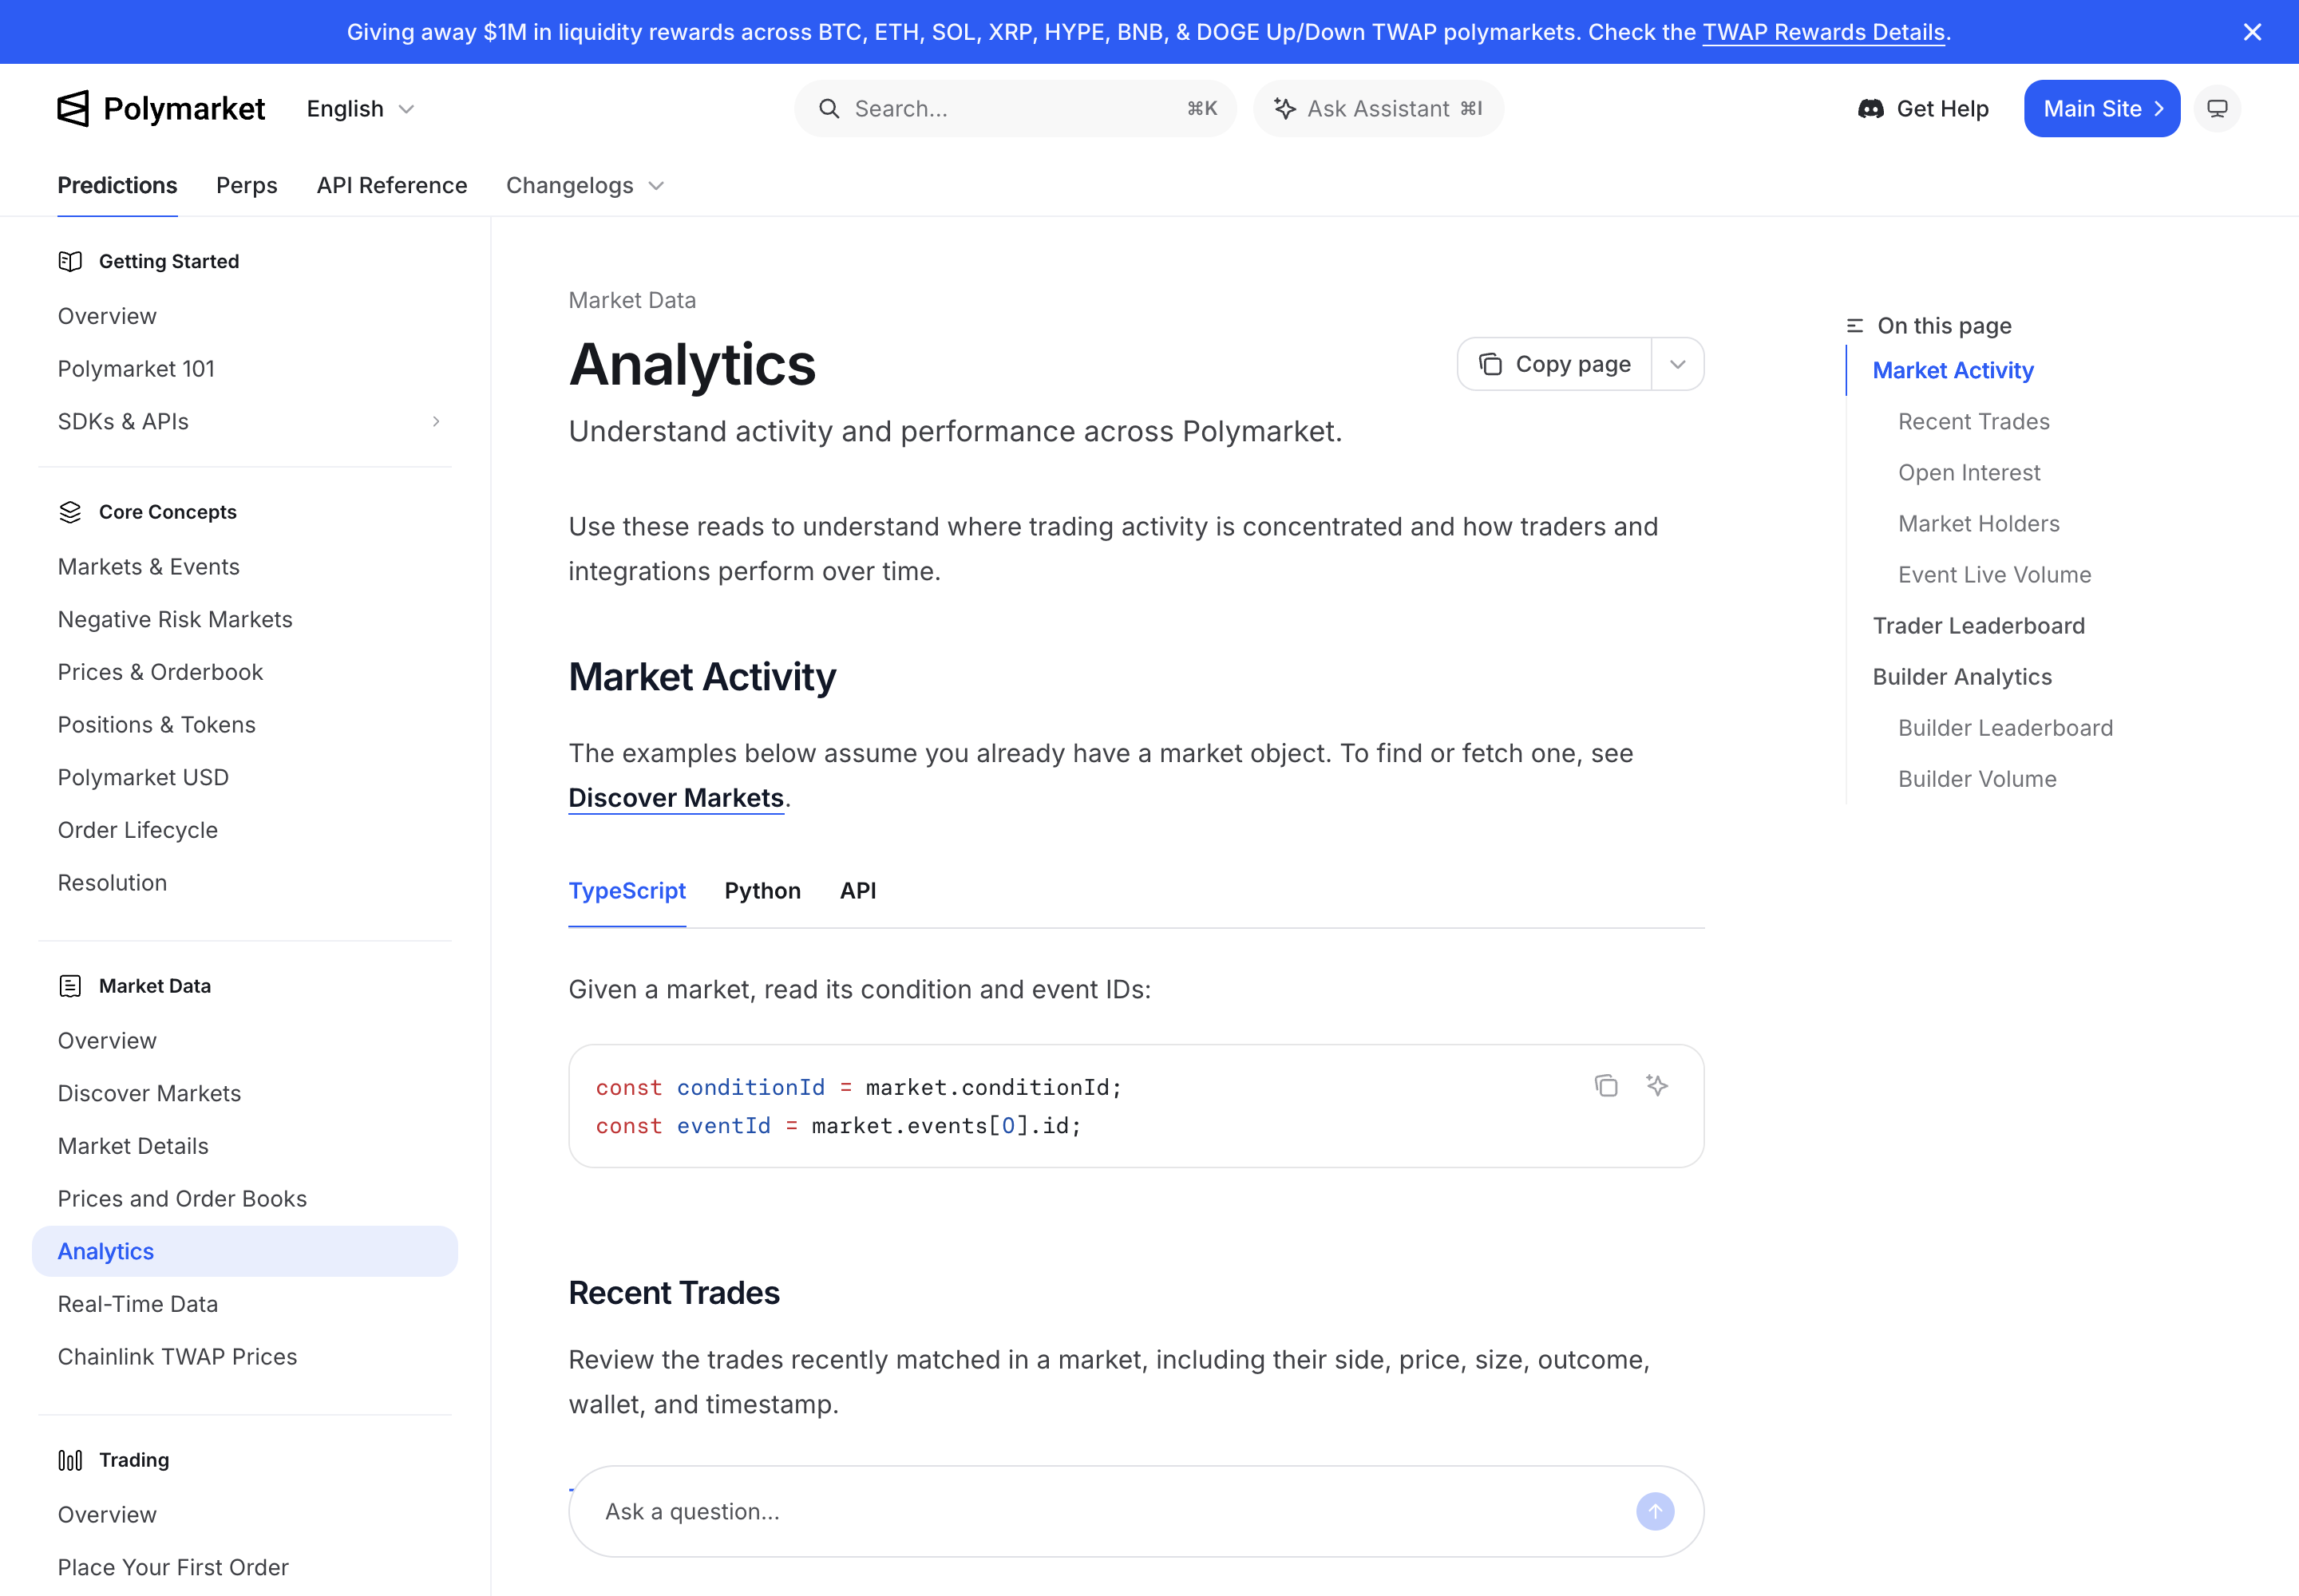Select Analytics in the sidebar
Viewport: 2299px width, 1596px height.
click(x=245, y=1251)
